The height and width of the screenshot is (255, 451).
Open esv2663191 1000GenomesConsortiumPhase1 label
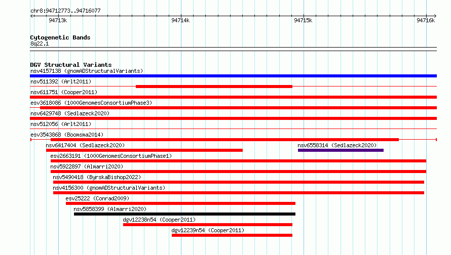(111, 156)
